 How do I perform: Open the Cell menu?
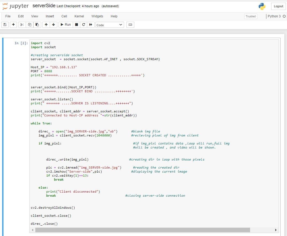[x=64, y=16]
